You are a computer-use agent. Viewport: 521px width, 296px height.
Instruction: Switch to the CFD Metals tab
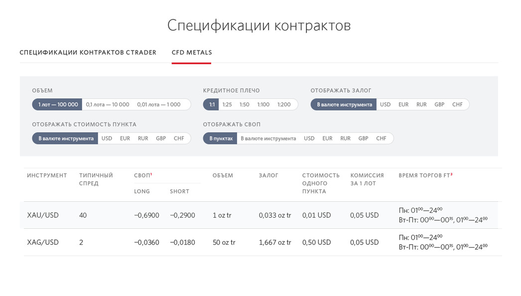pos(192,52)
